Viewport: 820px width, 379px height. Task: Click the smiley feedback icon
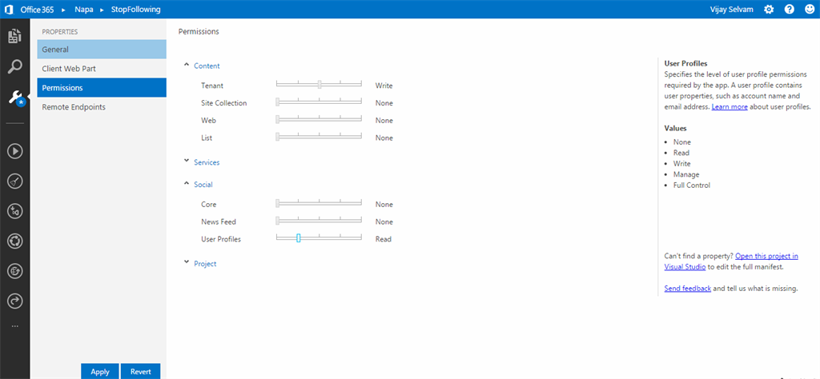click(x=810, y=10)
